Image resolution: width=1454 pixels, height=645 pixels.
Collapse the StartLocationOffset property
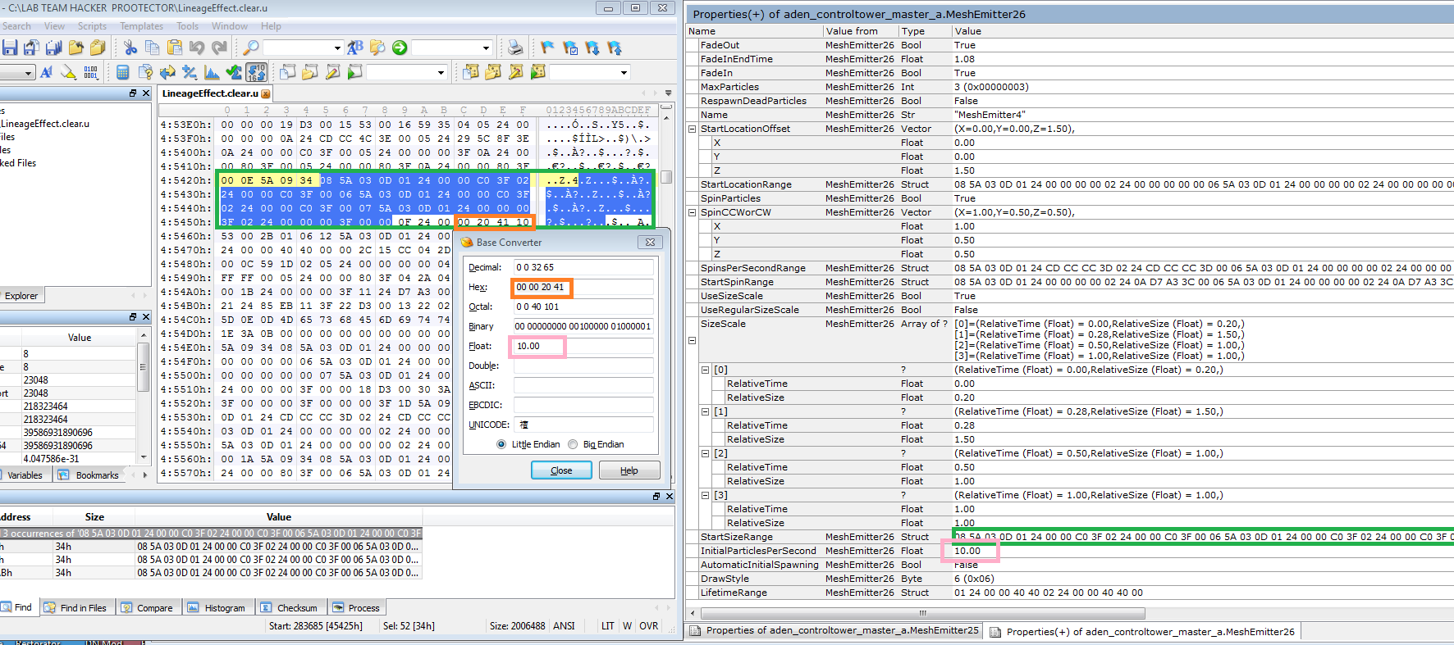pyautogui.click(x=692, y=129)
